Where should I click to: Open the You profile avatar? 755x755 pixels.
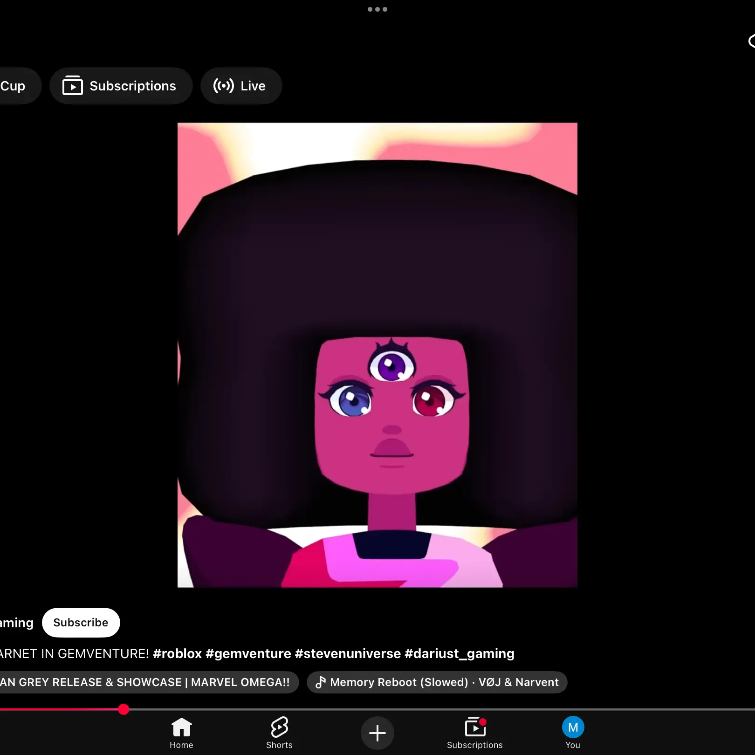point(573,727)
